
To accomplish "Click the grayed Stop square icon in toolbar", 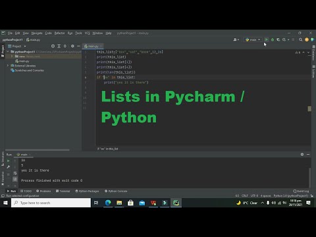I will pyautogui.click(x=293, y=39).
